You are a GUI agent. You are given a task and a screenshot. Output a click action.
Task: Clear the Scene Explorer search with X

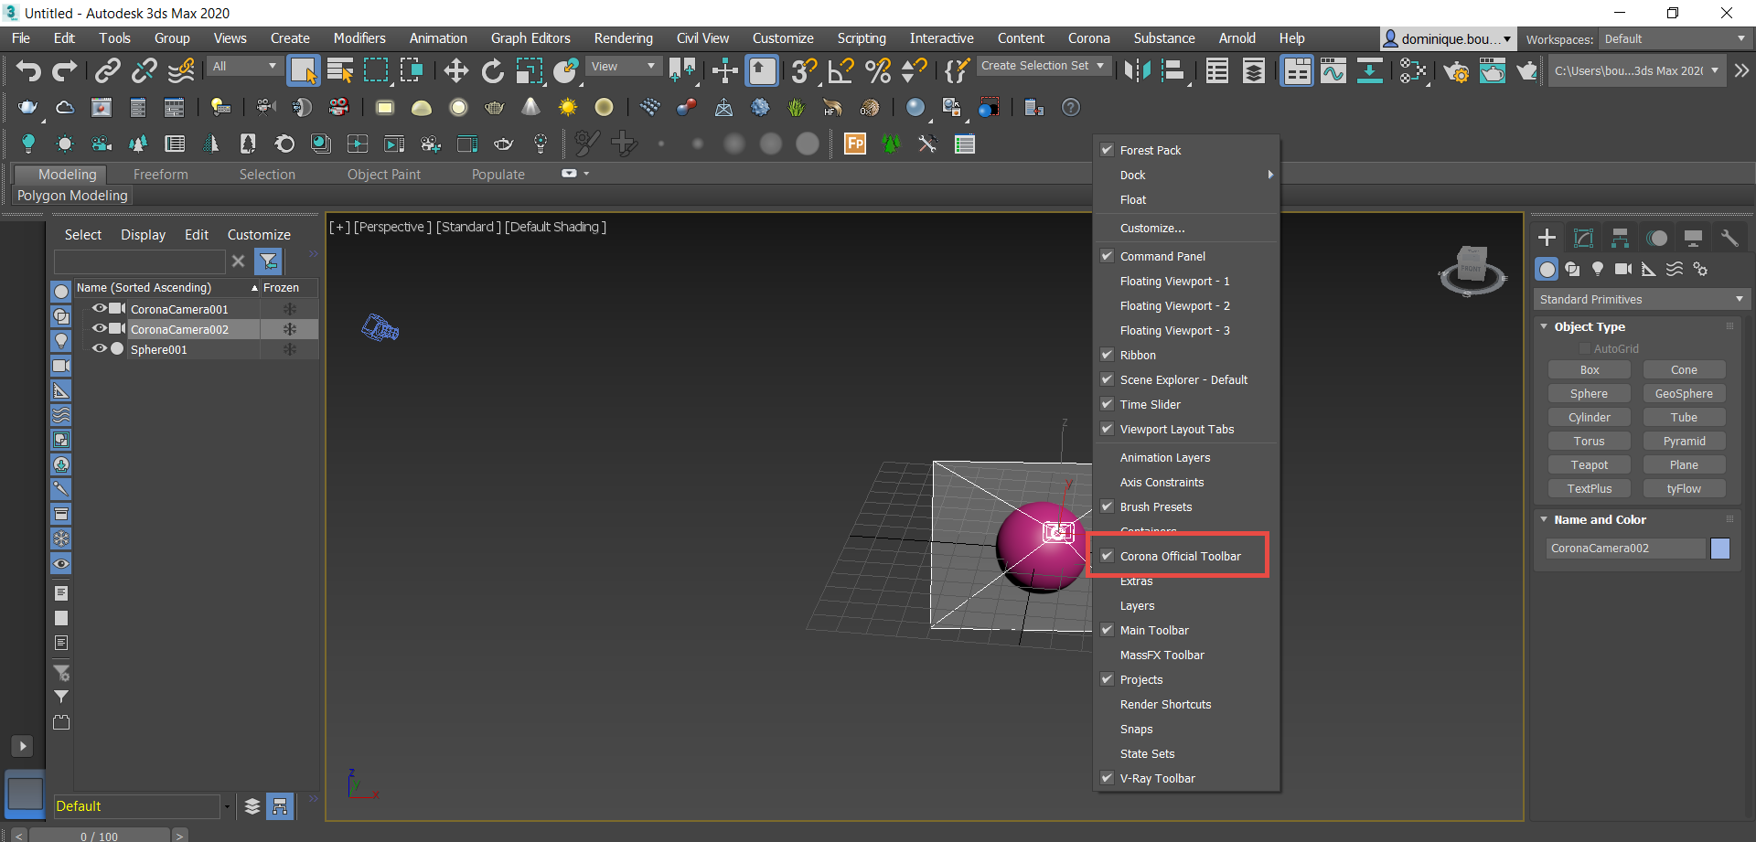click(x=238, y=261)
